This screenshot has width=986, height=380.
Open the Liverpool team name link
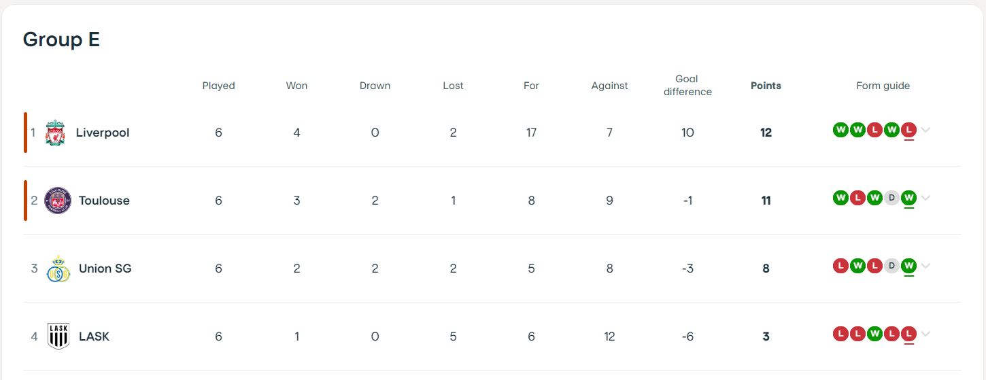[103, 133]
